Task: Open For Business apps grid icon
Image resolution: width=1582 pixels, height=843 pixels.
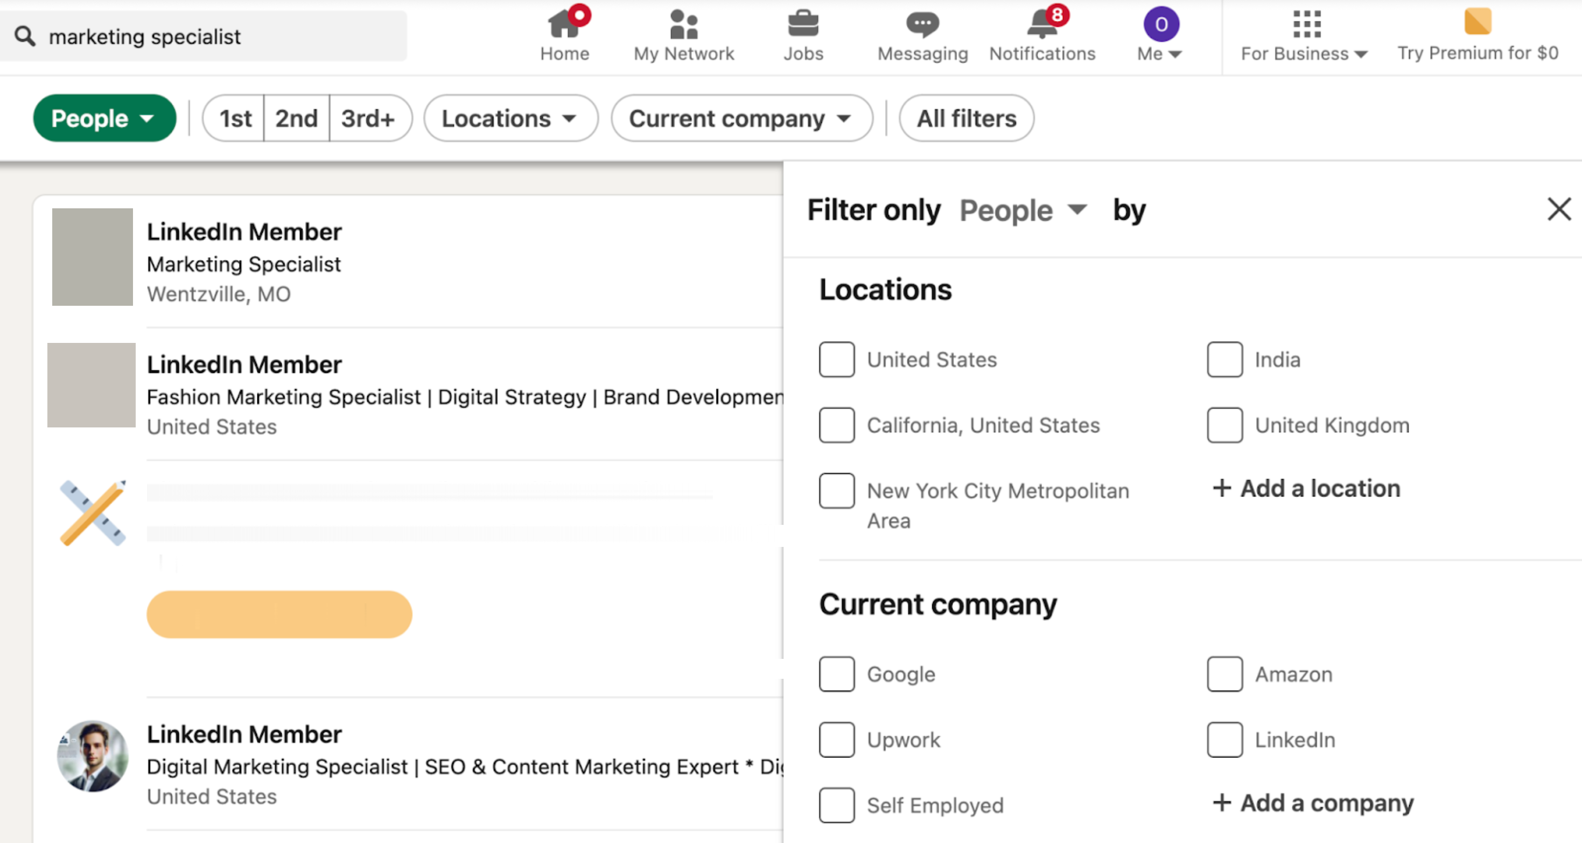Action: pyautogui.click(x=1306, y=24)
